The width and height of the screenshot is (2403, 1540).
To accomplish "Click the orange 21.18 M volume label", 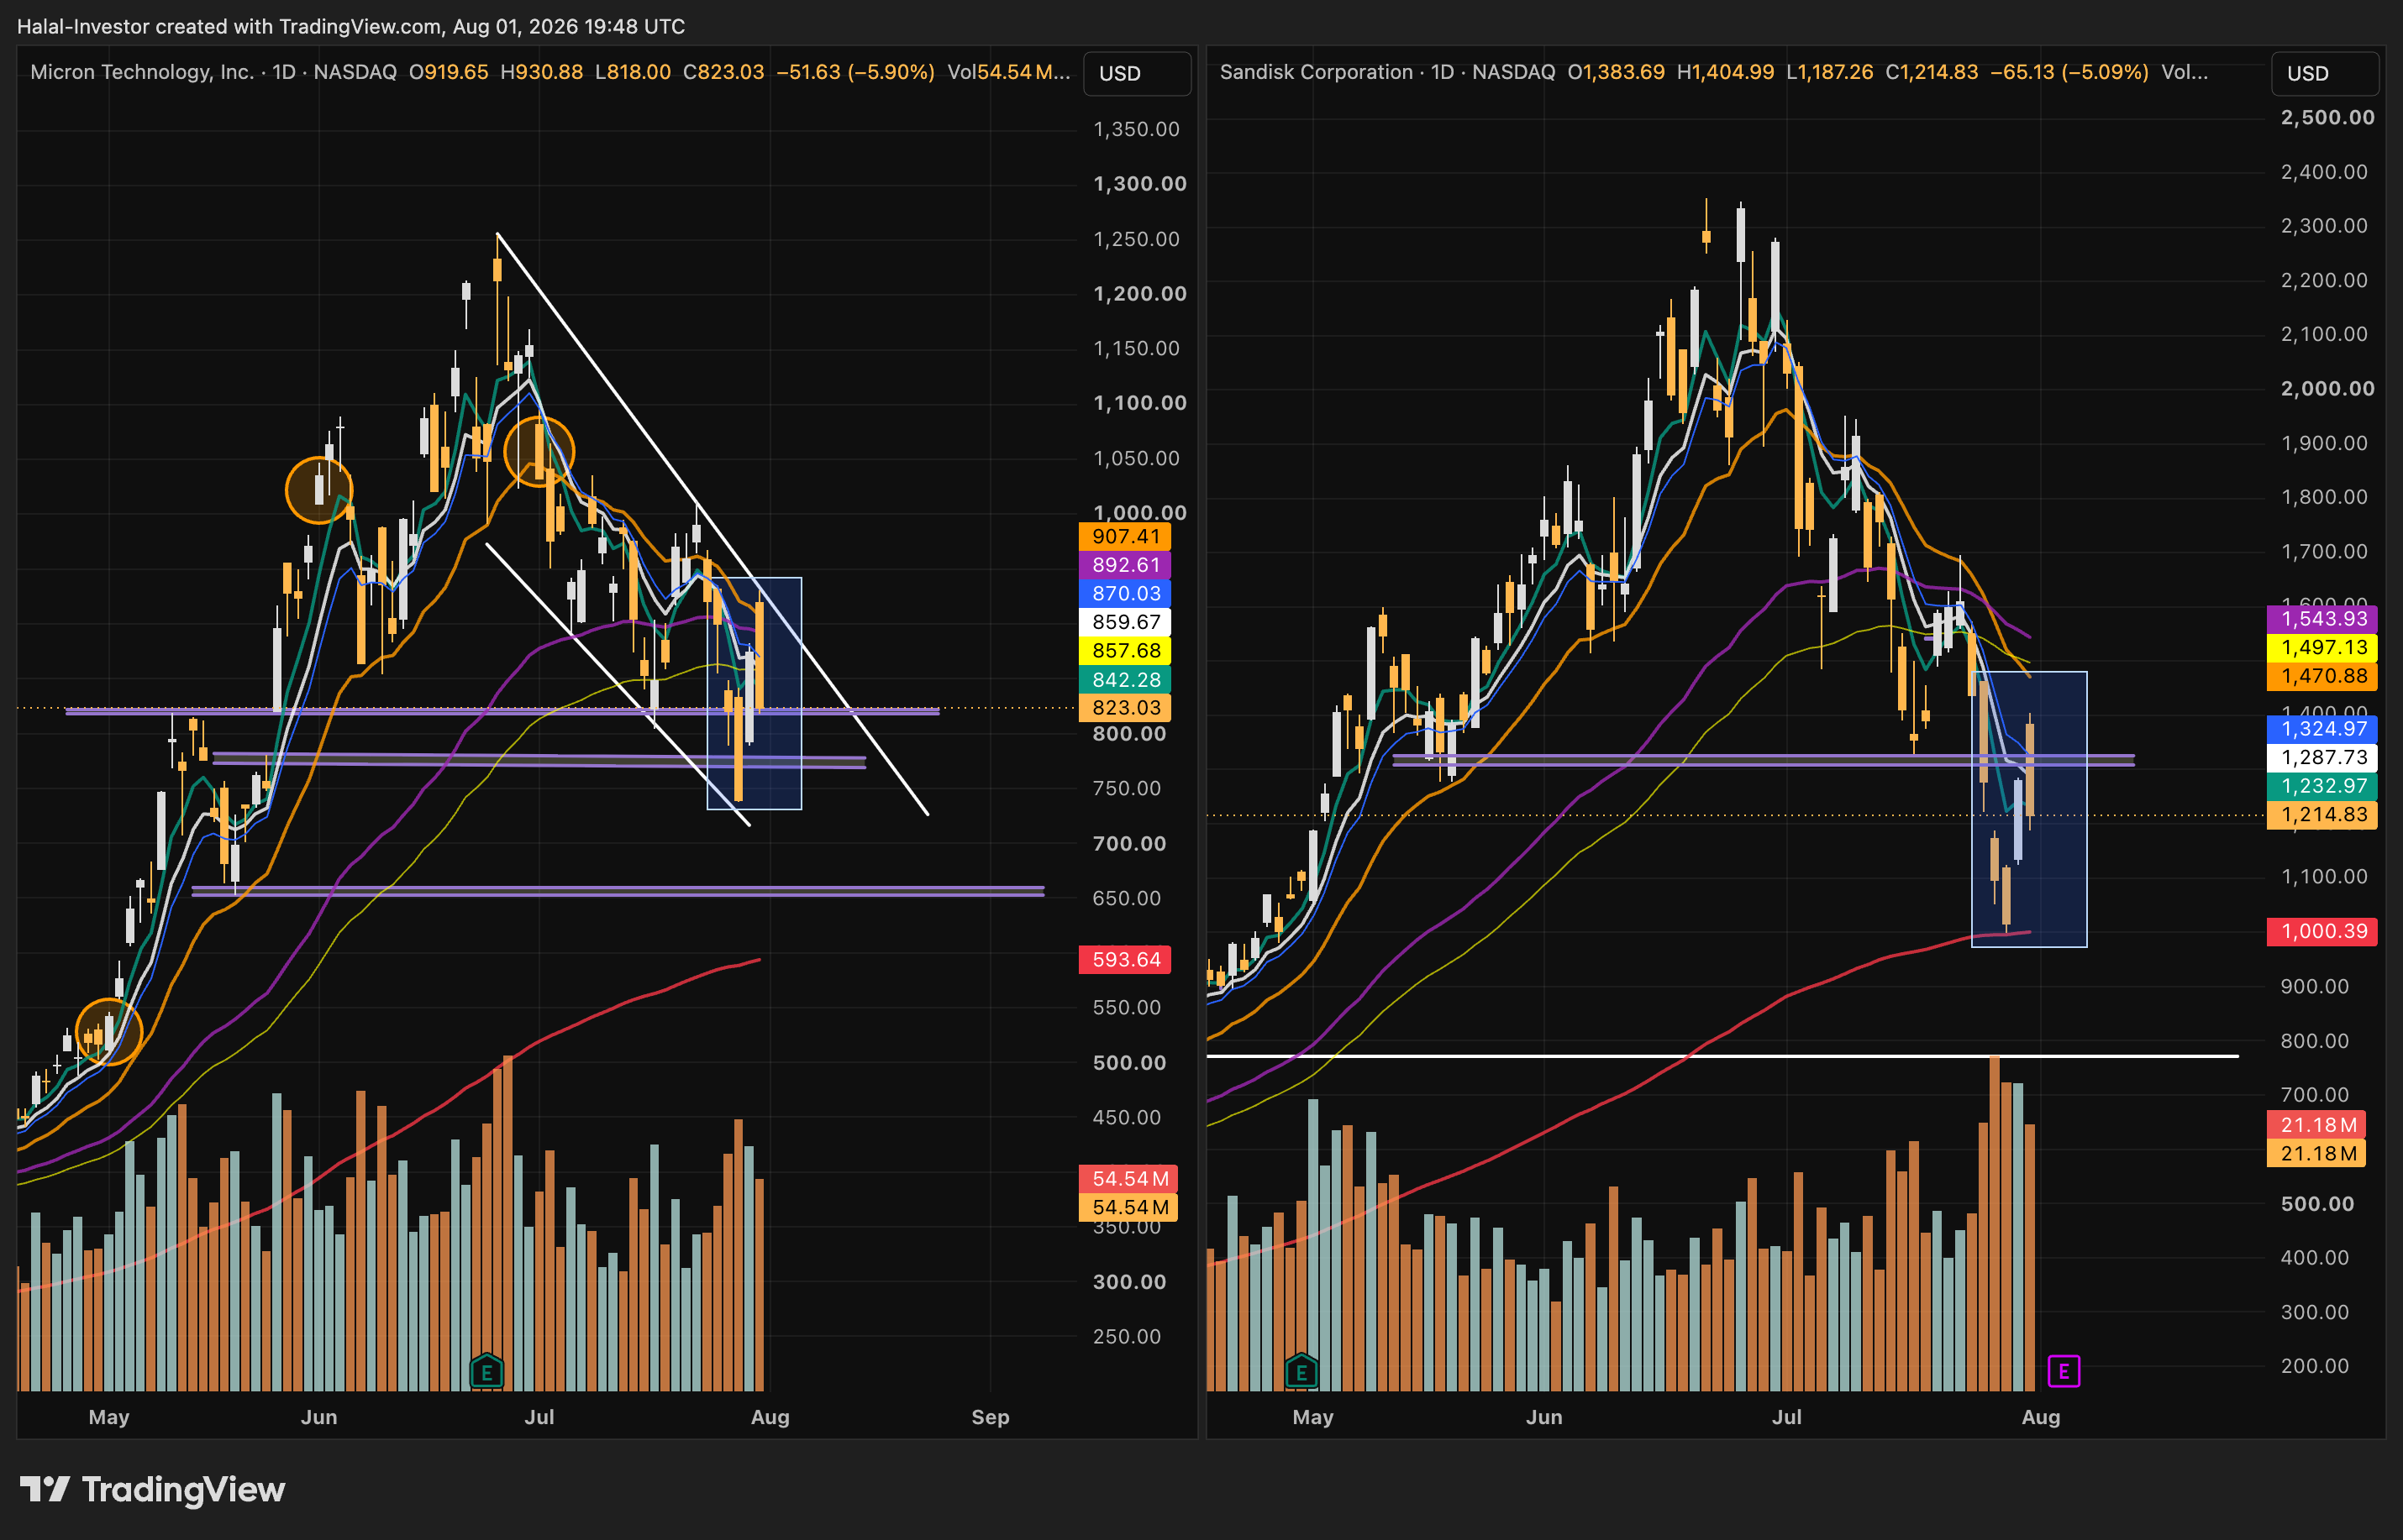I will [x=2316, y=1154].
